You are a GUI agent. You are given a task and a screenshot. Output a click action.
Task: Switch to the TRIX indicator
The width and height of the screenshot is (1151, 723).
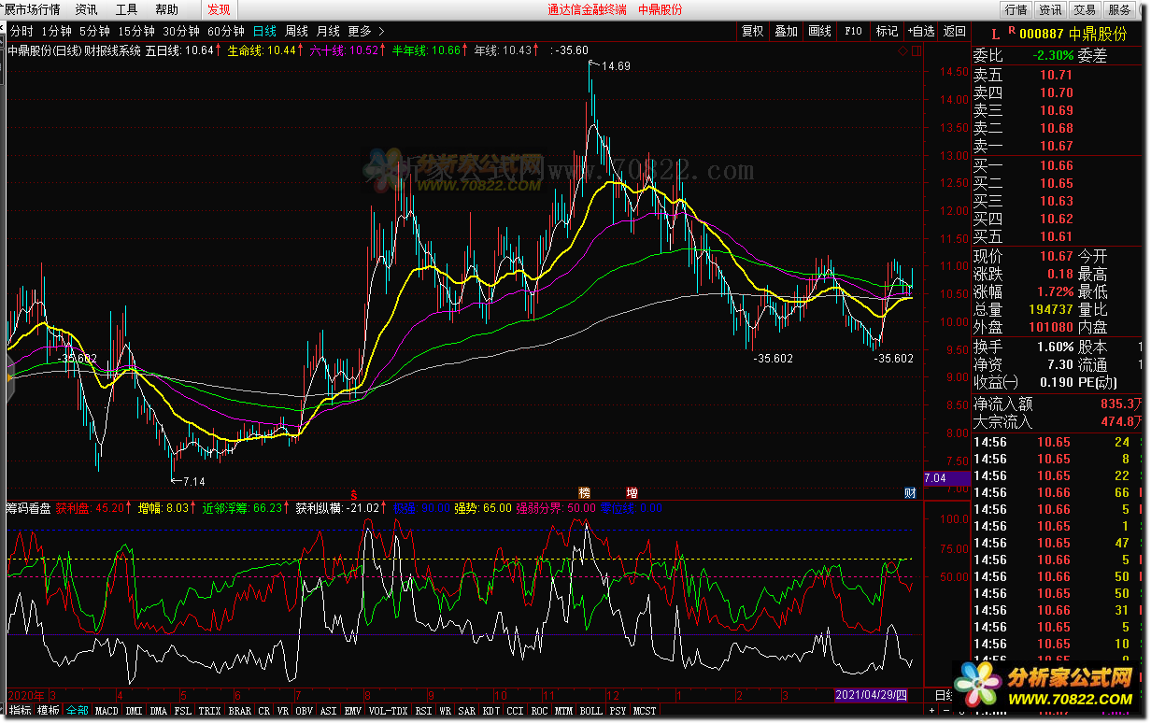point(210,711)
